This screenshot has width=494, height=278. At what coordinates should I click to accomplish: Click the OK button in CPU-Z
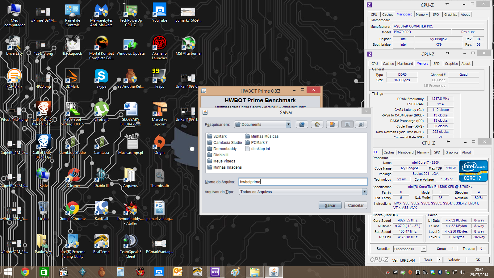[478, 260]
